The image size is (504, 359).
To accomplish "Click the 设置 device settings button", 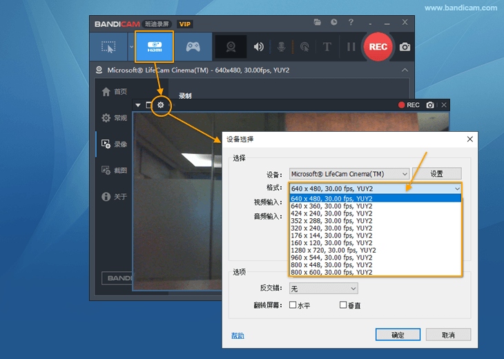I will click(x=436, y=174).
